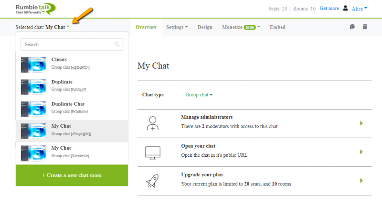The height and width of the screenshot is (203, 382).
Task: Select the Clients chat thumbnail
Action: coord(33,63)
